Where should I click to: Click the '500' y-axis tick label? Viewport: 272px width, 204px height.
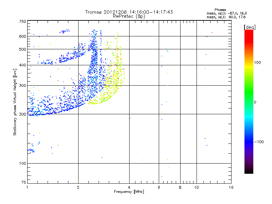point(22,49)
